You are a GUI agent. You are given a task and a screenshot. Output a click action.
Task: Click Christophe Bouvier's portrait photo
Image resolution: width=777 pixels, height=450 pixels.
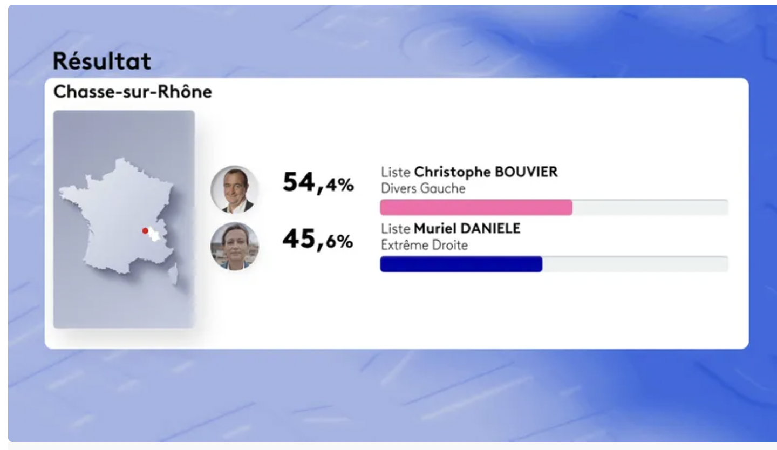235,189
